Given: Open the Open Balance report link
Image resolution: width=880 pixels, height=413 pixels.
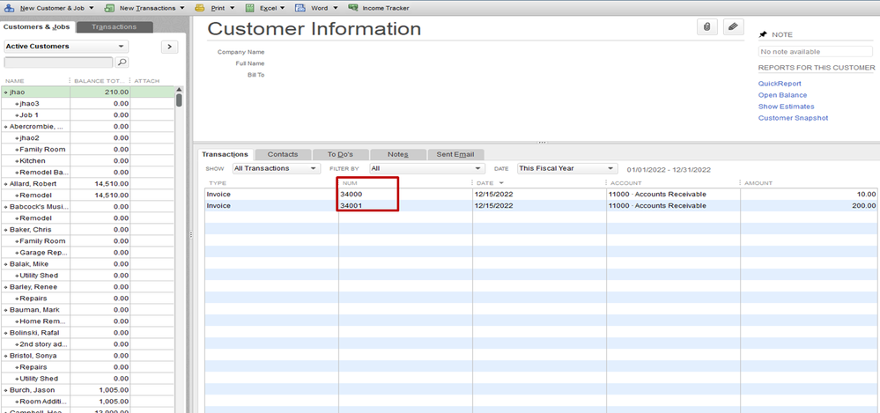Looking at the screenshot, I should (x=782, y=95).
